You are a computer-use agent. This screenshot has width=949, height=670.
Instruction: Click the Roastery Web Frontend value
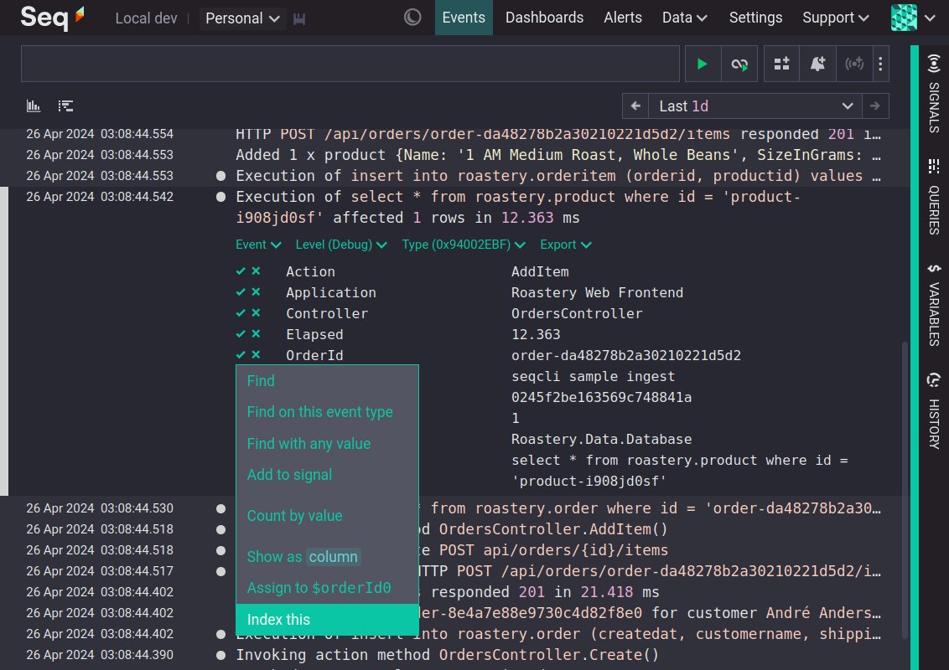click(x=597, y=292)
